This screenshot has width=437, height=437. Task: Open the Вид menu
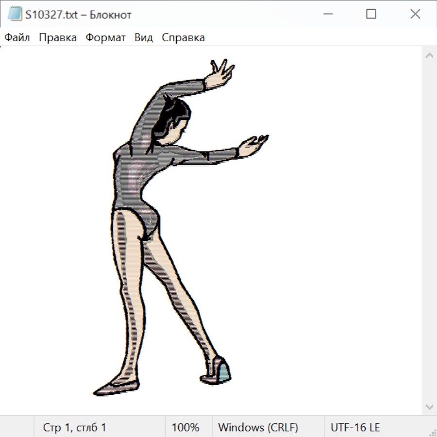[144, 37]
